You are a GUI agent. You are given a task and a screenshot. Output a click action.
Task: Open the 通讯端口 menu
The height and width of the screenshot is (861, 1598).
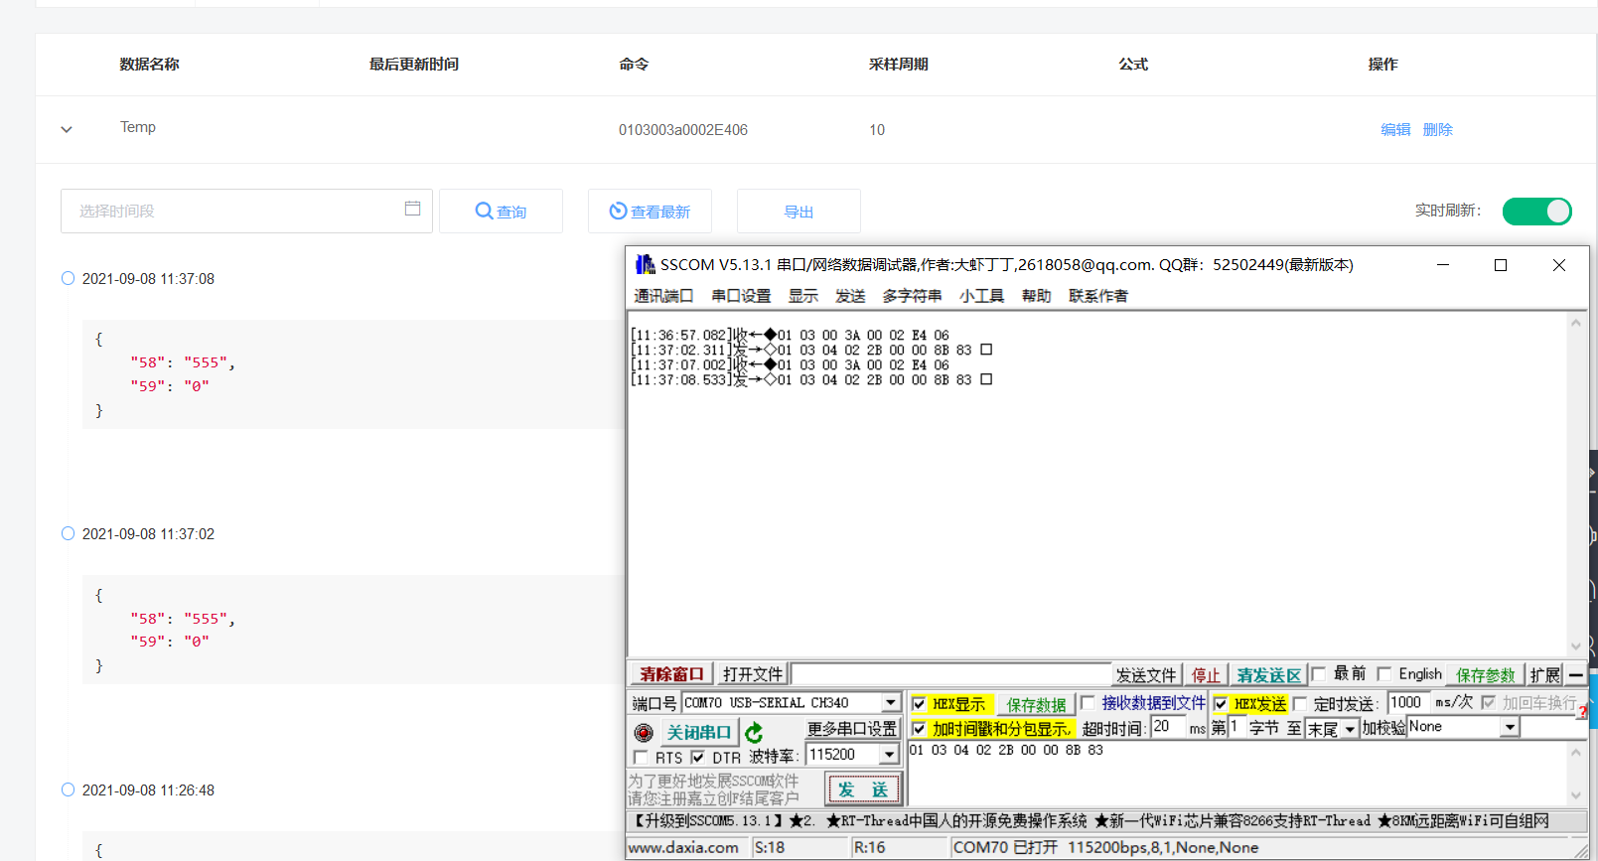click(x=663, y=296)
